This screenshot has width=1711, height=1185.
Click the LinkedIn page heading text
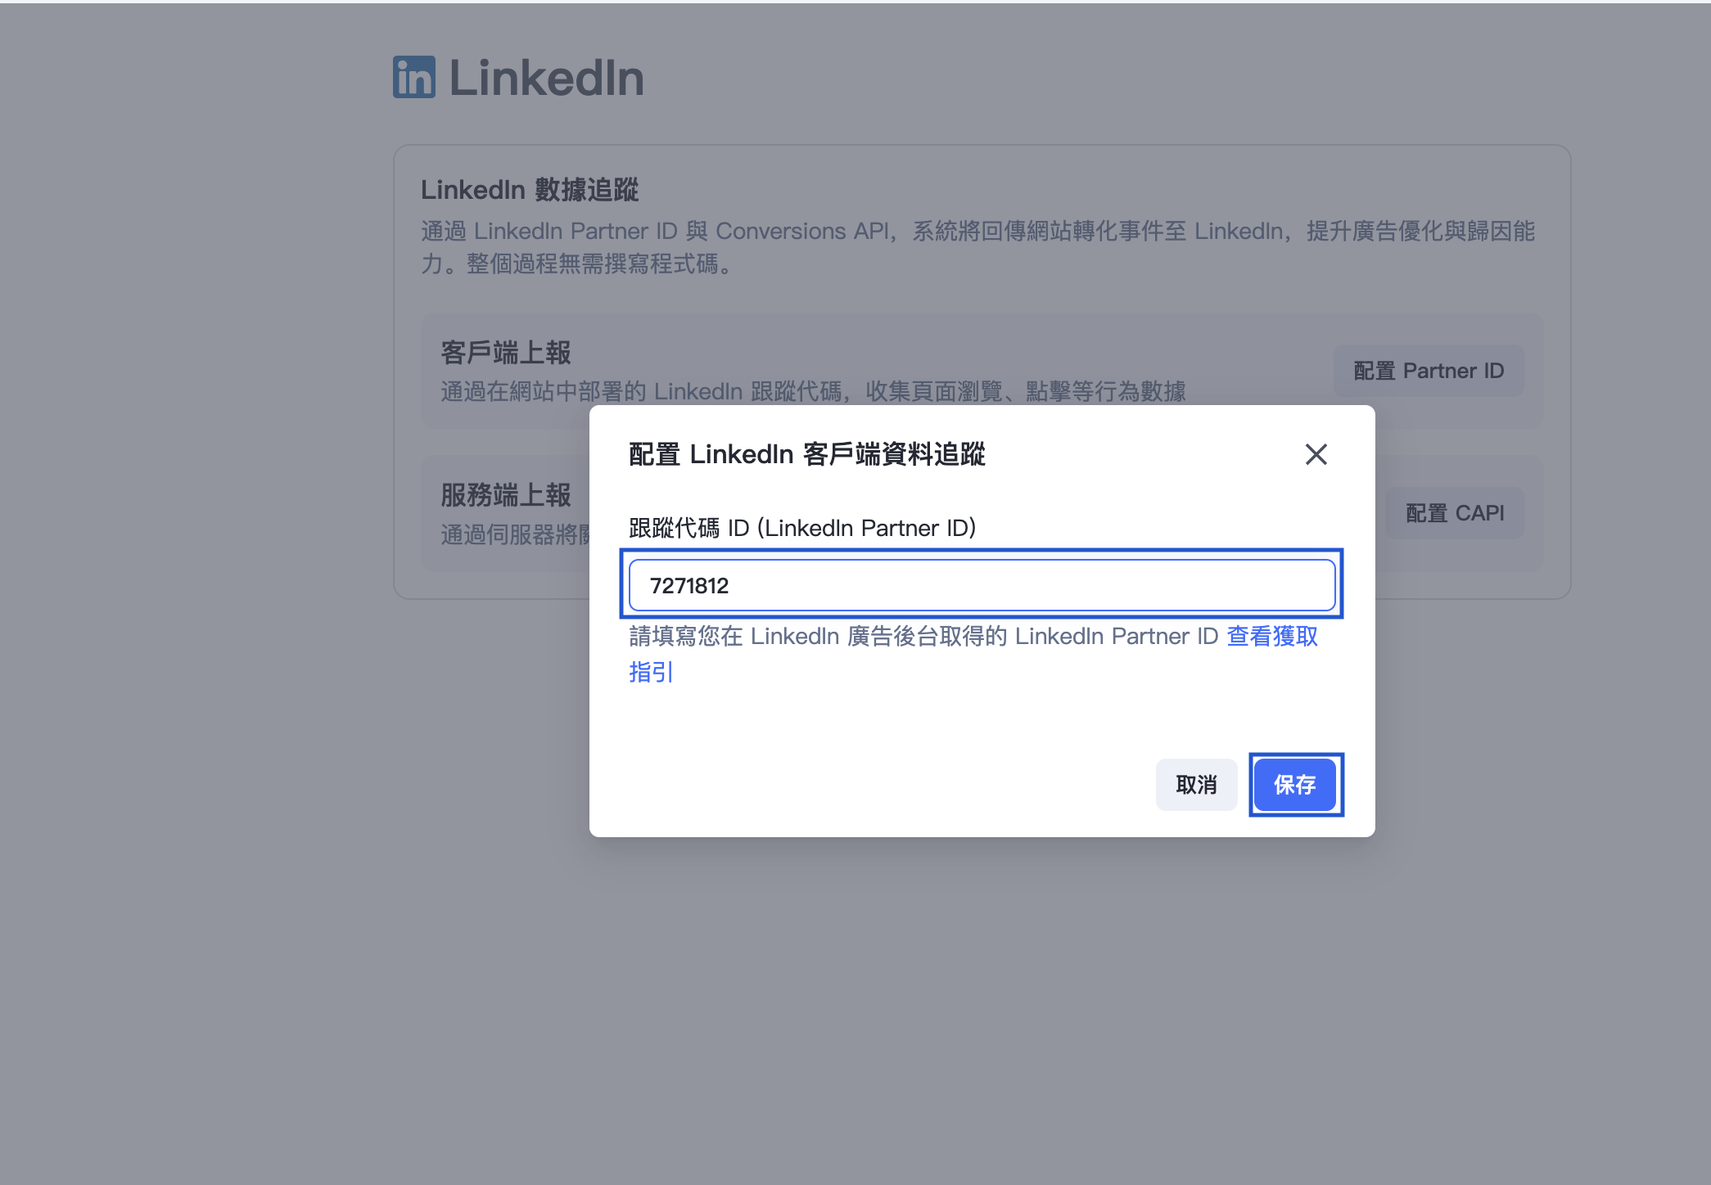click(547, 78)
